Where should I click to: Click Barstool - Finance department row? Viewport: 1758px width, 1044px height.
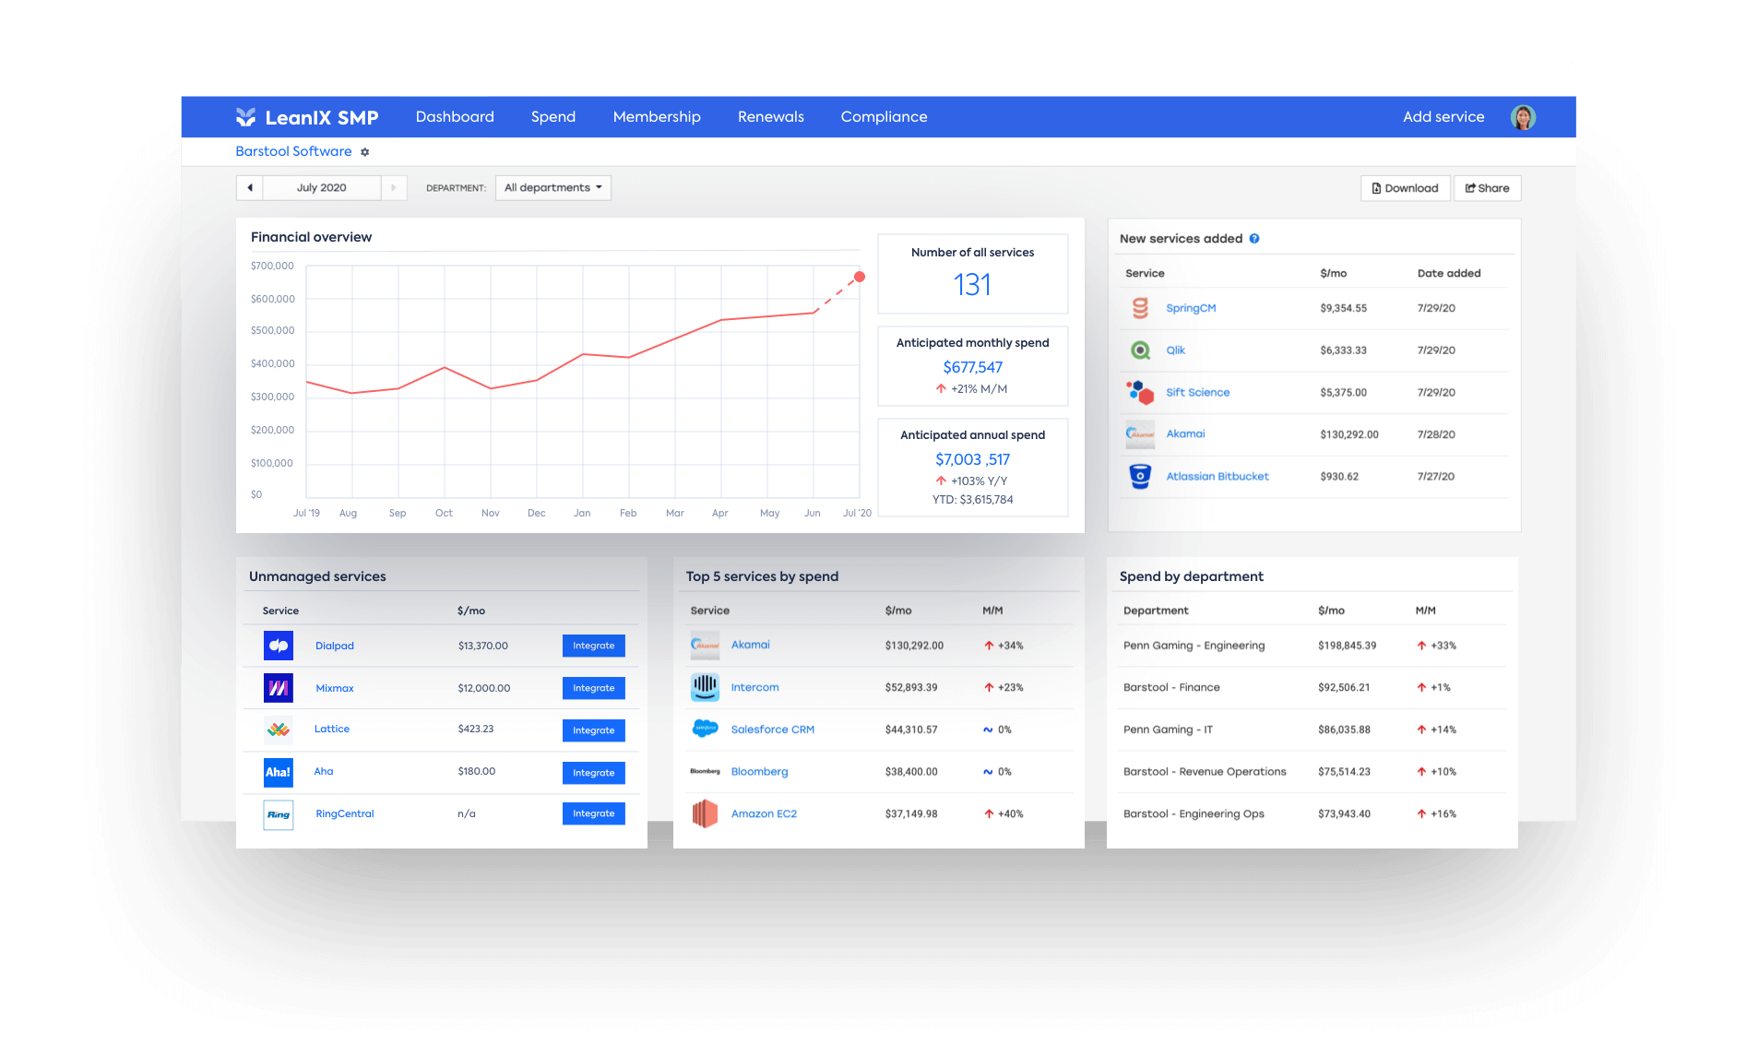coord(1313,688)
